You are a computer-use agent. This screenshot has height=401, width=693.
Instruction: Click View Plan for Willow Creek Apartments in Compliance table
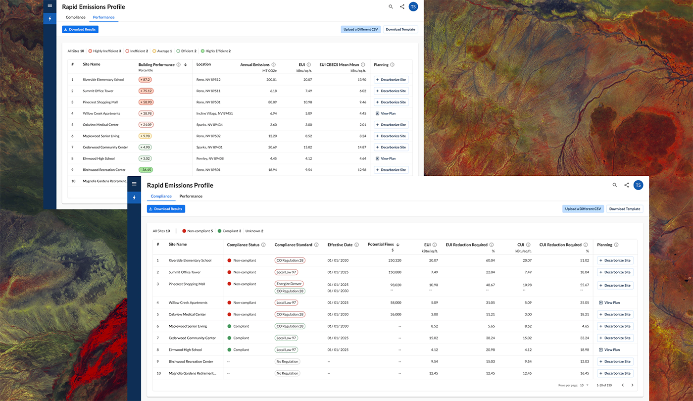tap(609, 302)
